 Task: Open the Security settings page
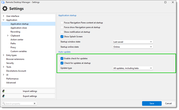(x=10, y=63)
